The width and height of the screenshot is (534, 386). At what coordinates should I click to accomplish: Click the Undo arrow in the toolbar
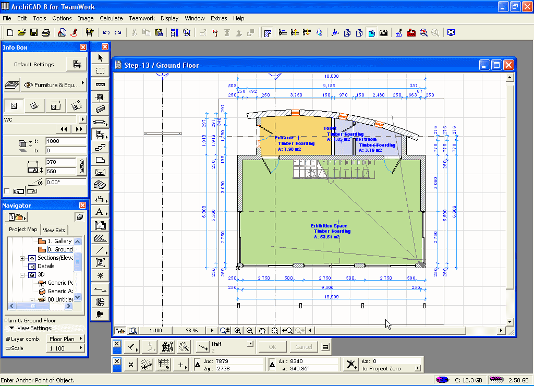click(x=106, y=32)
